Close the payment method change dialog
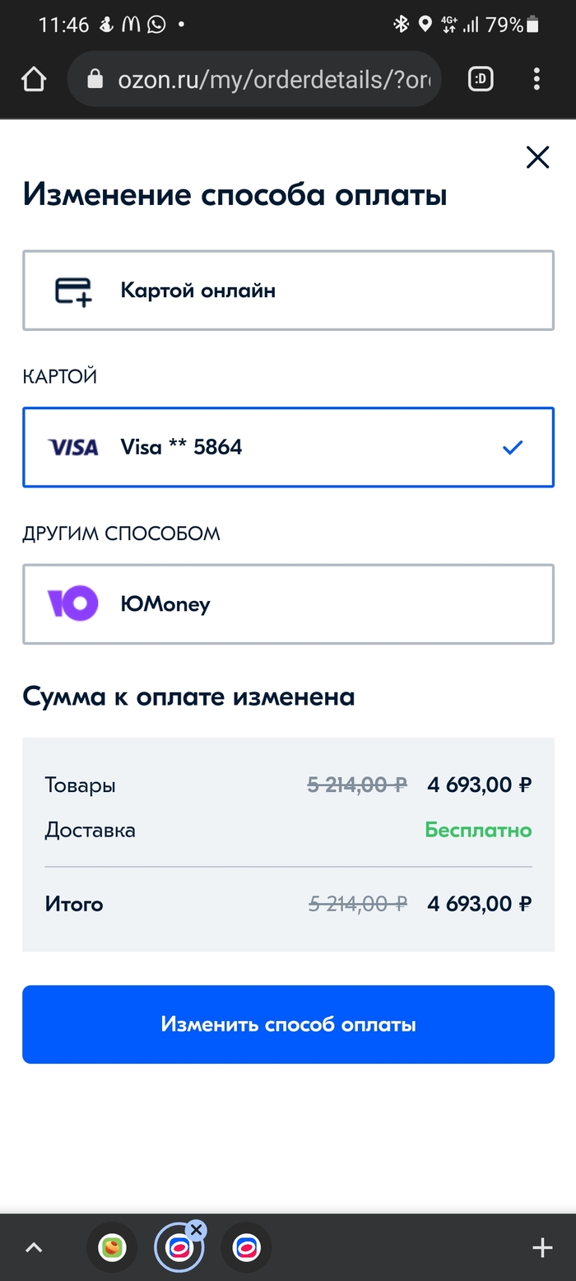This screenshot has height=1281, width=576. 537,157
